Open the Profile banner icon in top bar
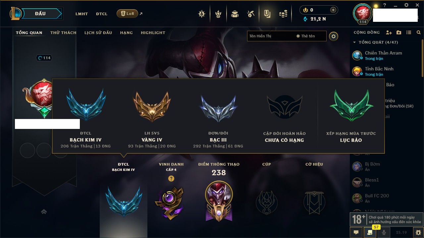Screen dimensions: 424x238 267,14
